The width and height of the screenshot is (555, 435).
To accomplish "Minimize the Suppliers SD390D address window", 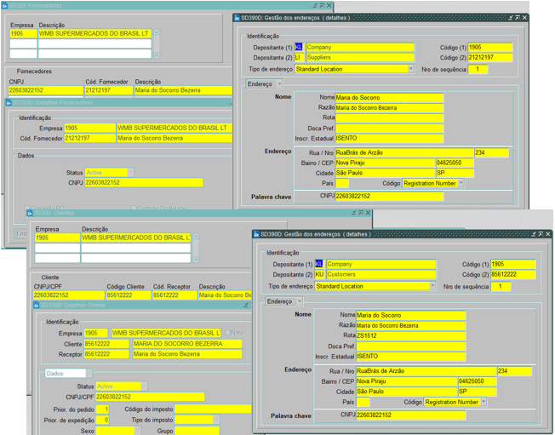I will (511, 18).
